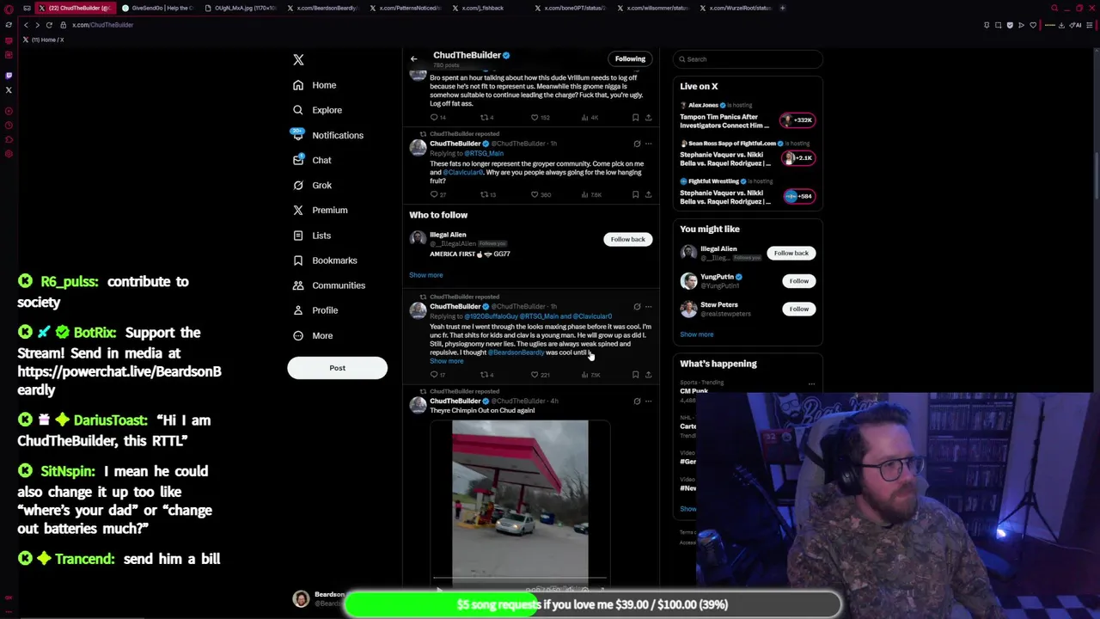
Task: Repost the post showing 13 reposts
Action: 487,194
